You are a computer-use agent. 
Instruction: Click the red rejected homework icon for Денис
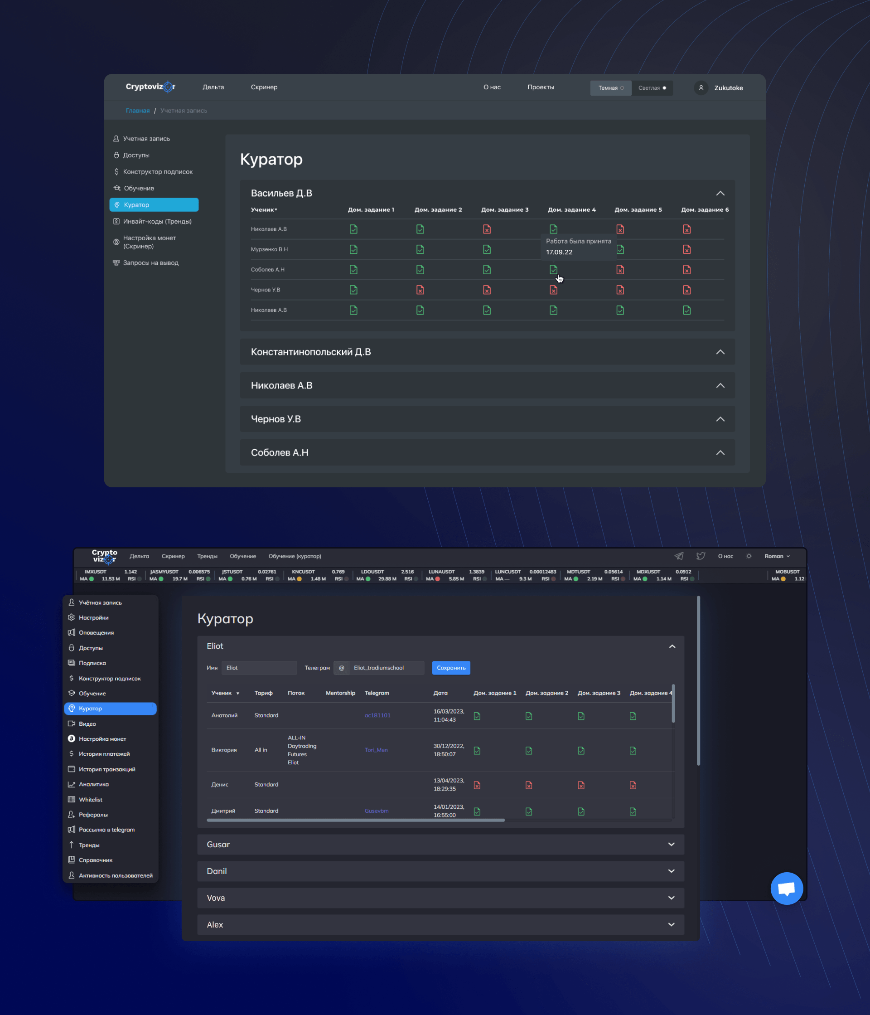coord(477,785)
